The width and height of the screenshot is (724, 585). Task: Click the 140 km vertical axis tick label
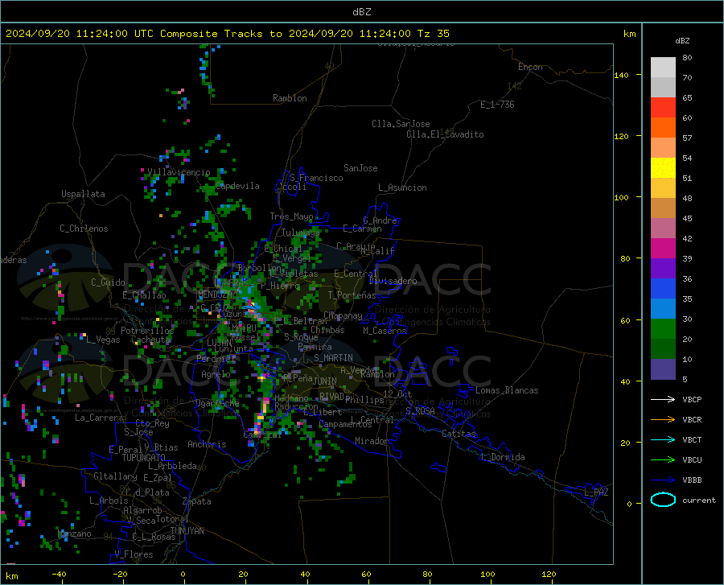[621, 75]
